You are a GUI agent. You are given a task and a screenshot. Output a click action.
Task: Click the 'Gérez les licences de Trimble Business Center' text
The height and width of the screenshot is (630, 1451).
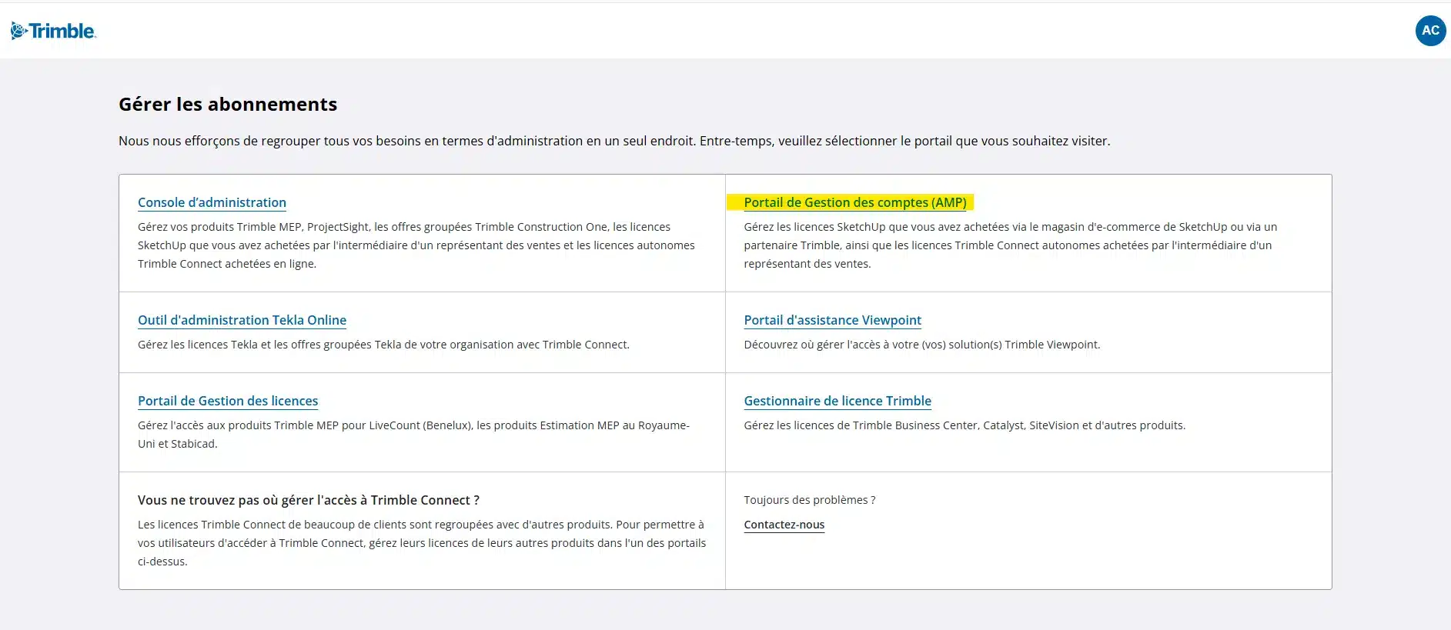coord(965,425)
